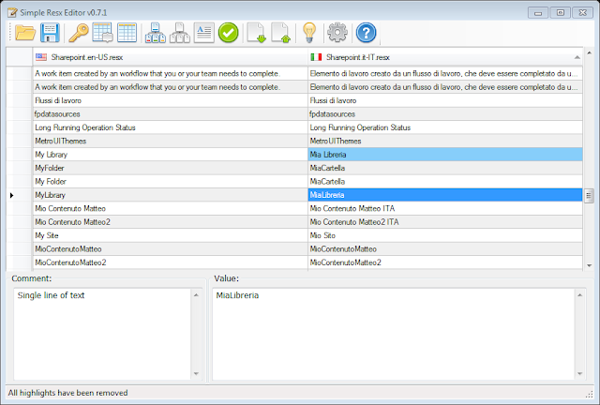Select the 'Mio Sito' cell
The height and width of the screenshot is (405, 600).
(445, 235)
